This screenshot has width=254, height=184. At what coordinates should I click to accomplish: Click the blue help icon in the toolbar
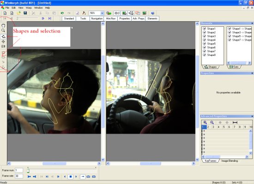pyautogui.click(x=152, y=13)
